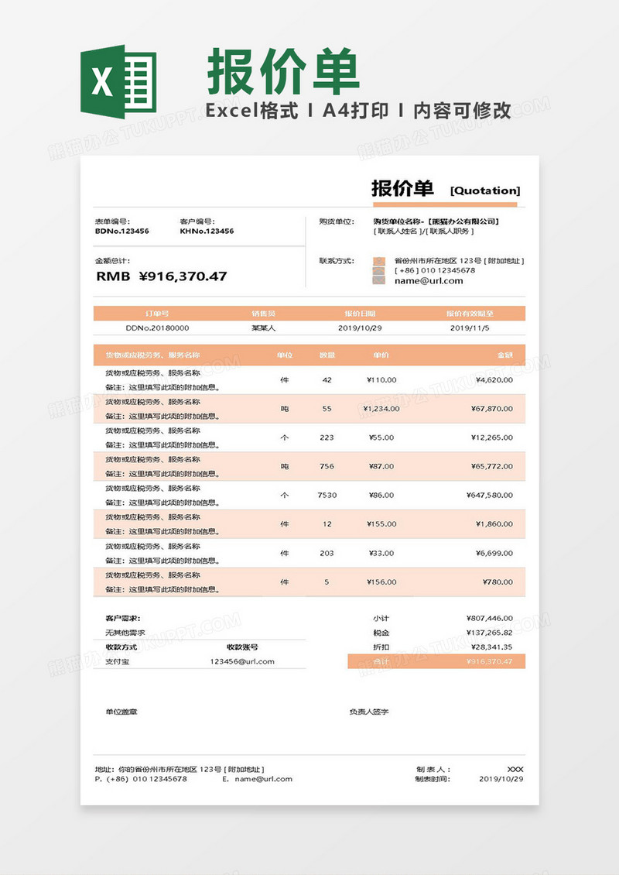Select amount ¥65,772.00
Image resolution: width=619 pixels, height=875 pixels.
(492, 466)
